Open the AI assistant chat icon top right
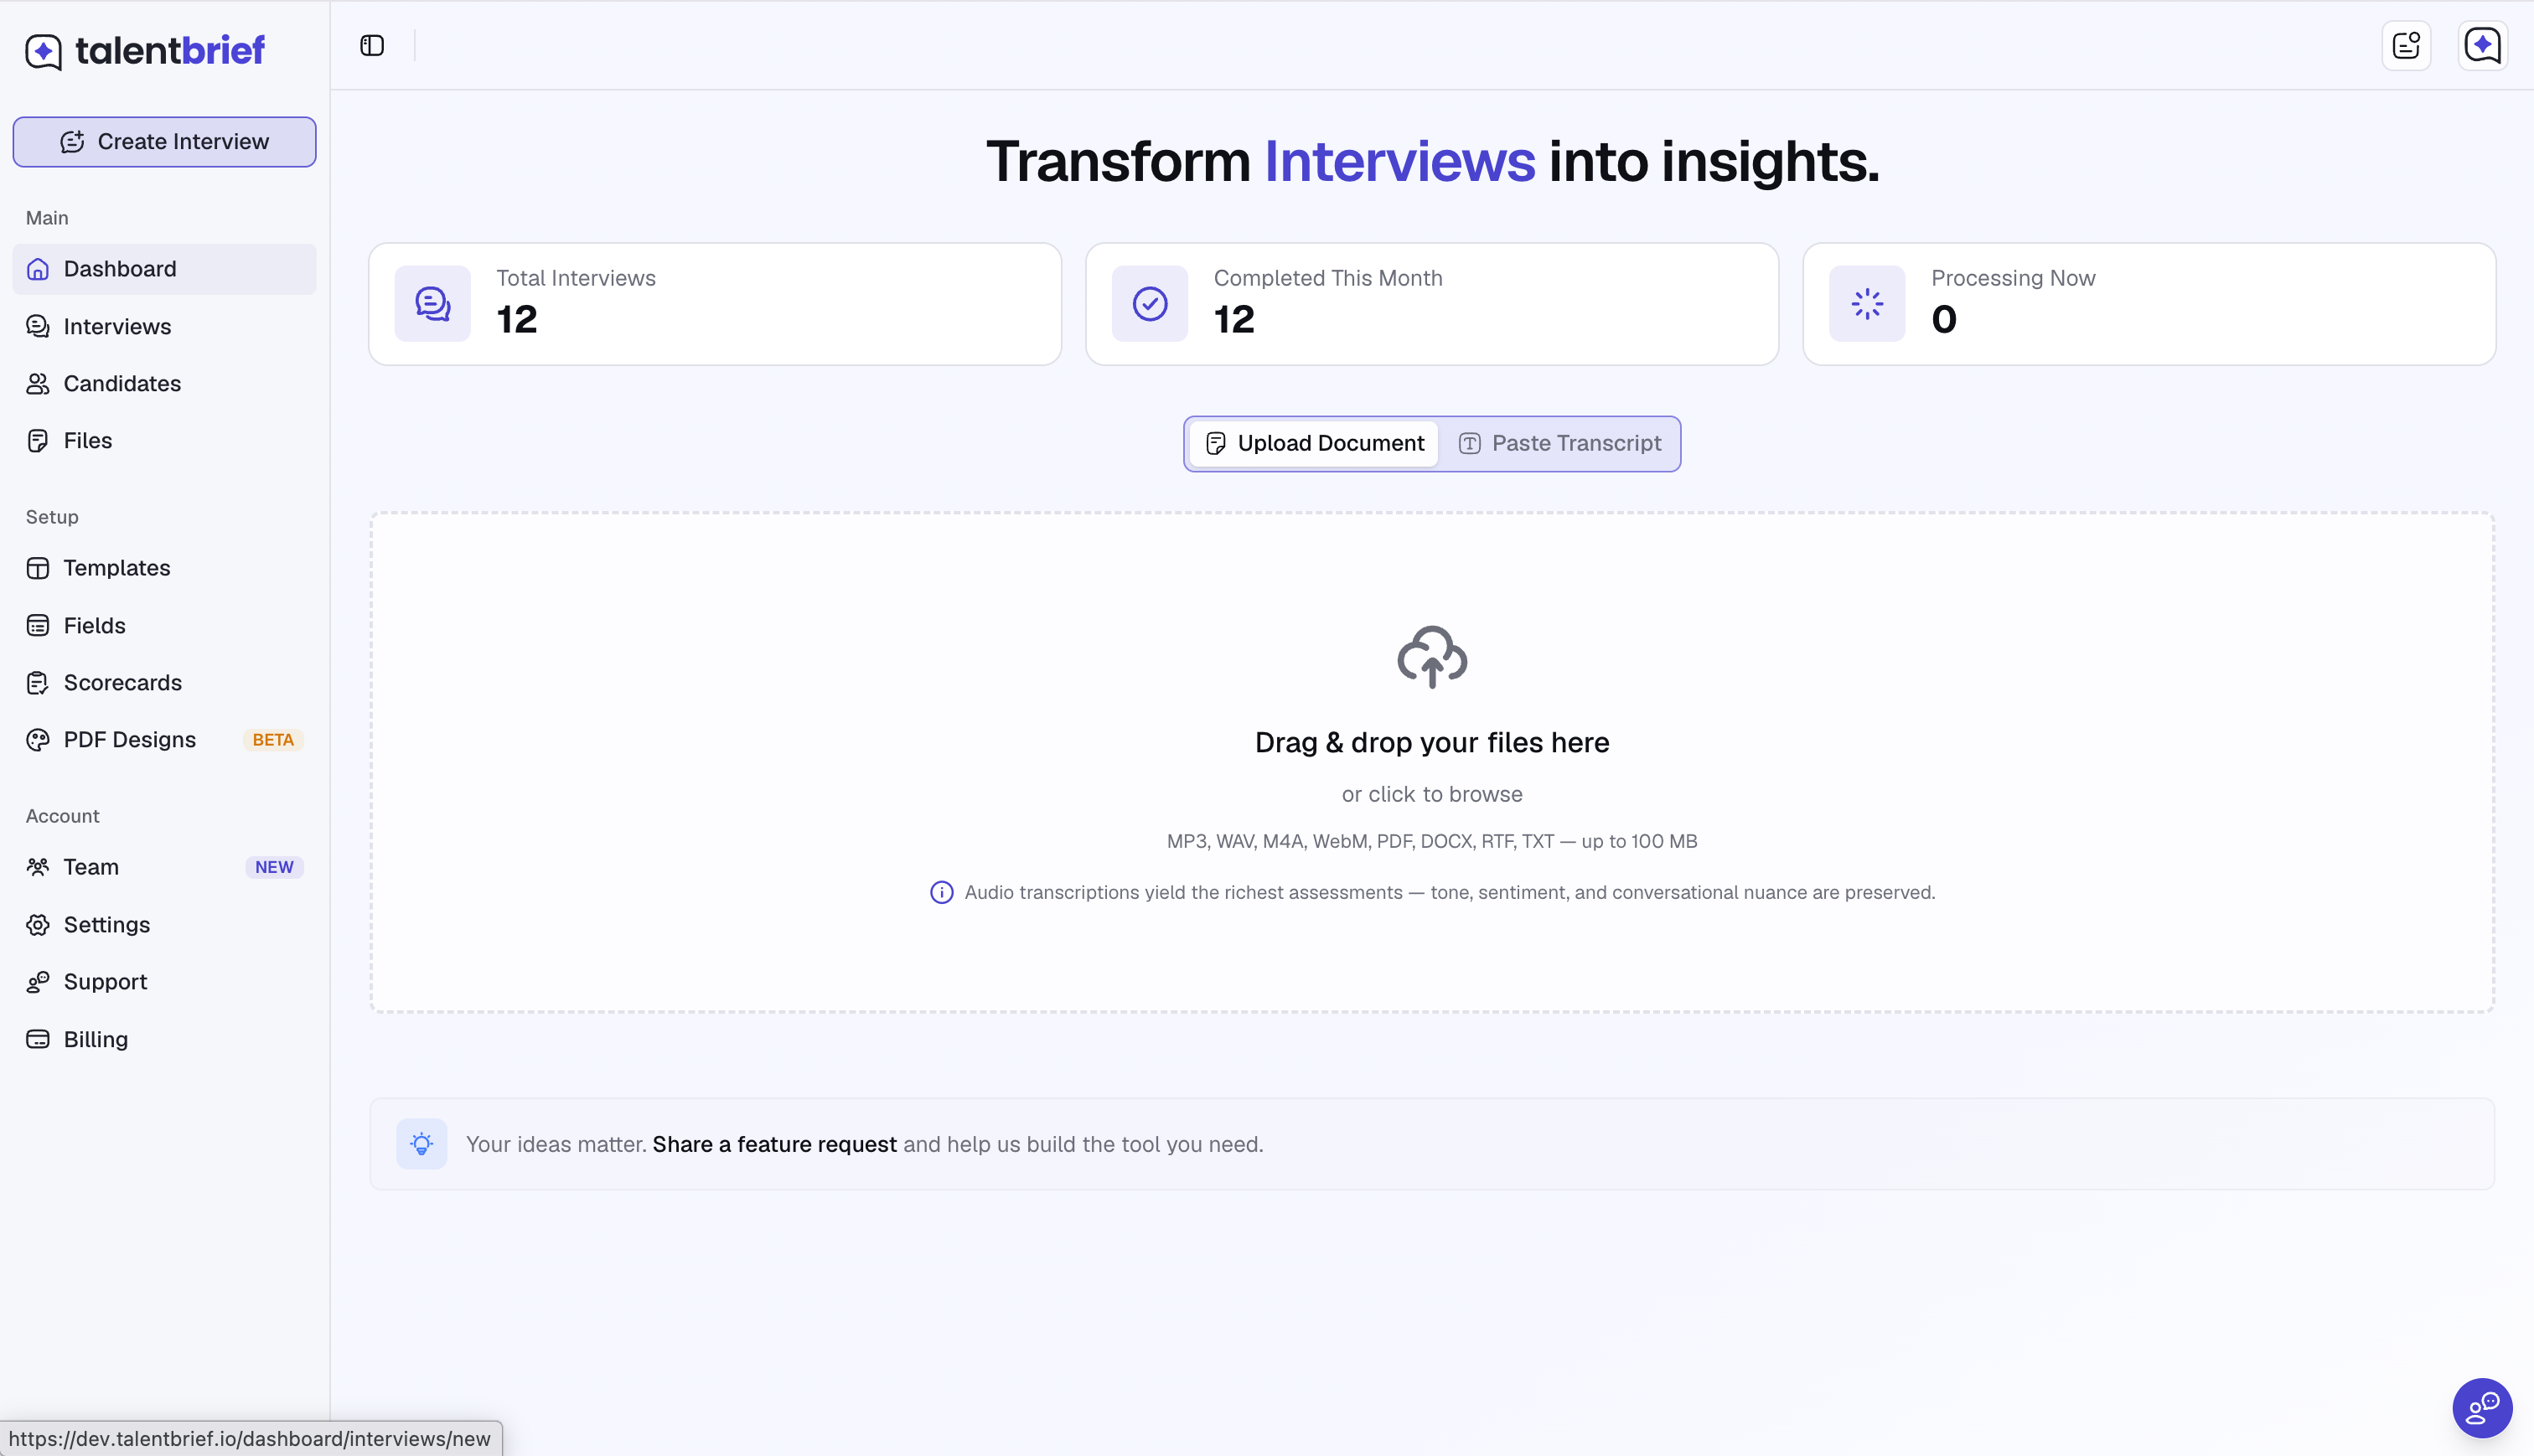 2482,44
